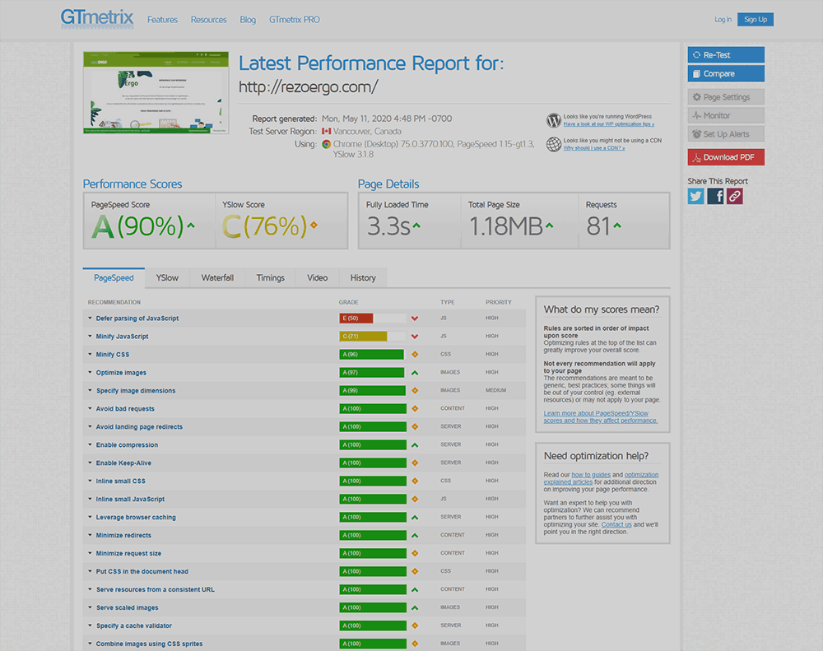Click green up arrow for Leverage browser caching
This screenshot has width=823, height=651.
coord(415,517)
